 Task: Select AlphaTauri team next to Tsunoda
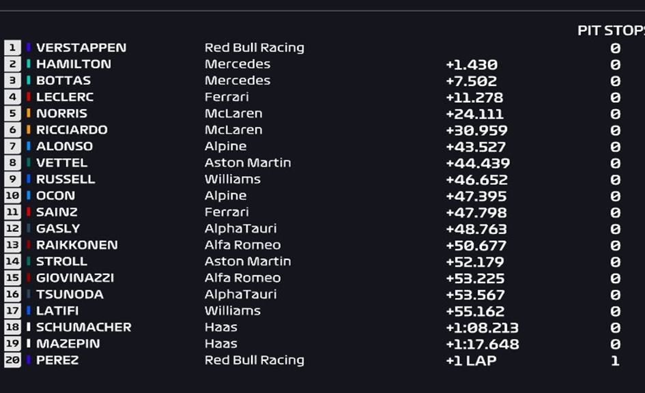tap(241, 294)
